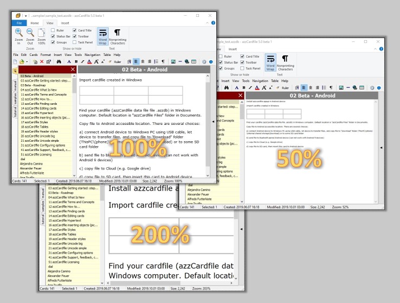The image size is (400, 303).
Task: Click the binoculars find icon in 100% window toolbar
Action: tap(59, 61)
